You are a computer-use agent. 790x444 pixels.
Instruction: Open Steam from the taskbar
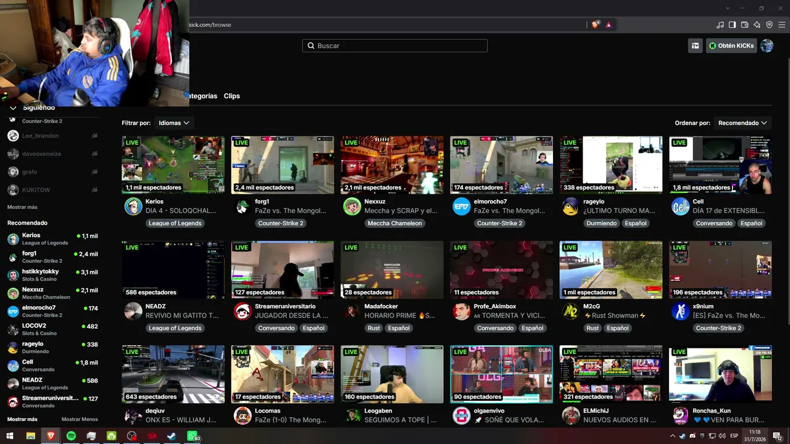[x=172, y=436]
